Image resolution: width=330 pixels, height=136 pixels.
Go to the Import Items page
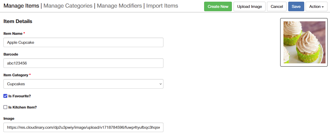162,6
